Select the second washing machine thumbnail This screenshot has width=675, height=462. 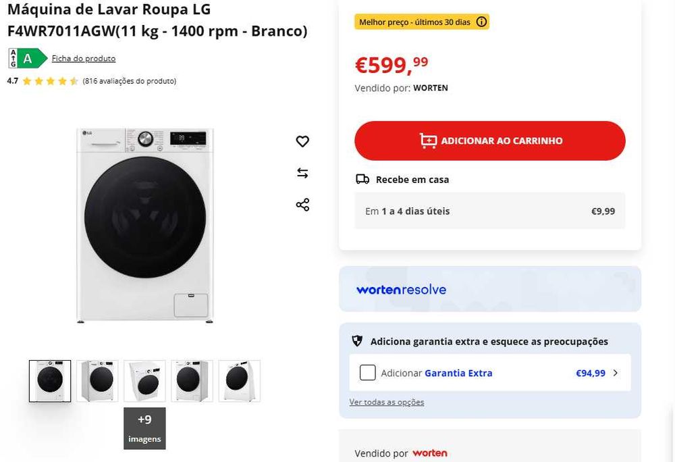tap(97, 381)
